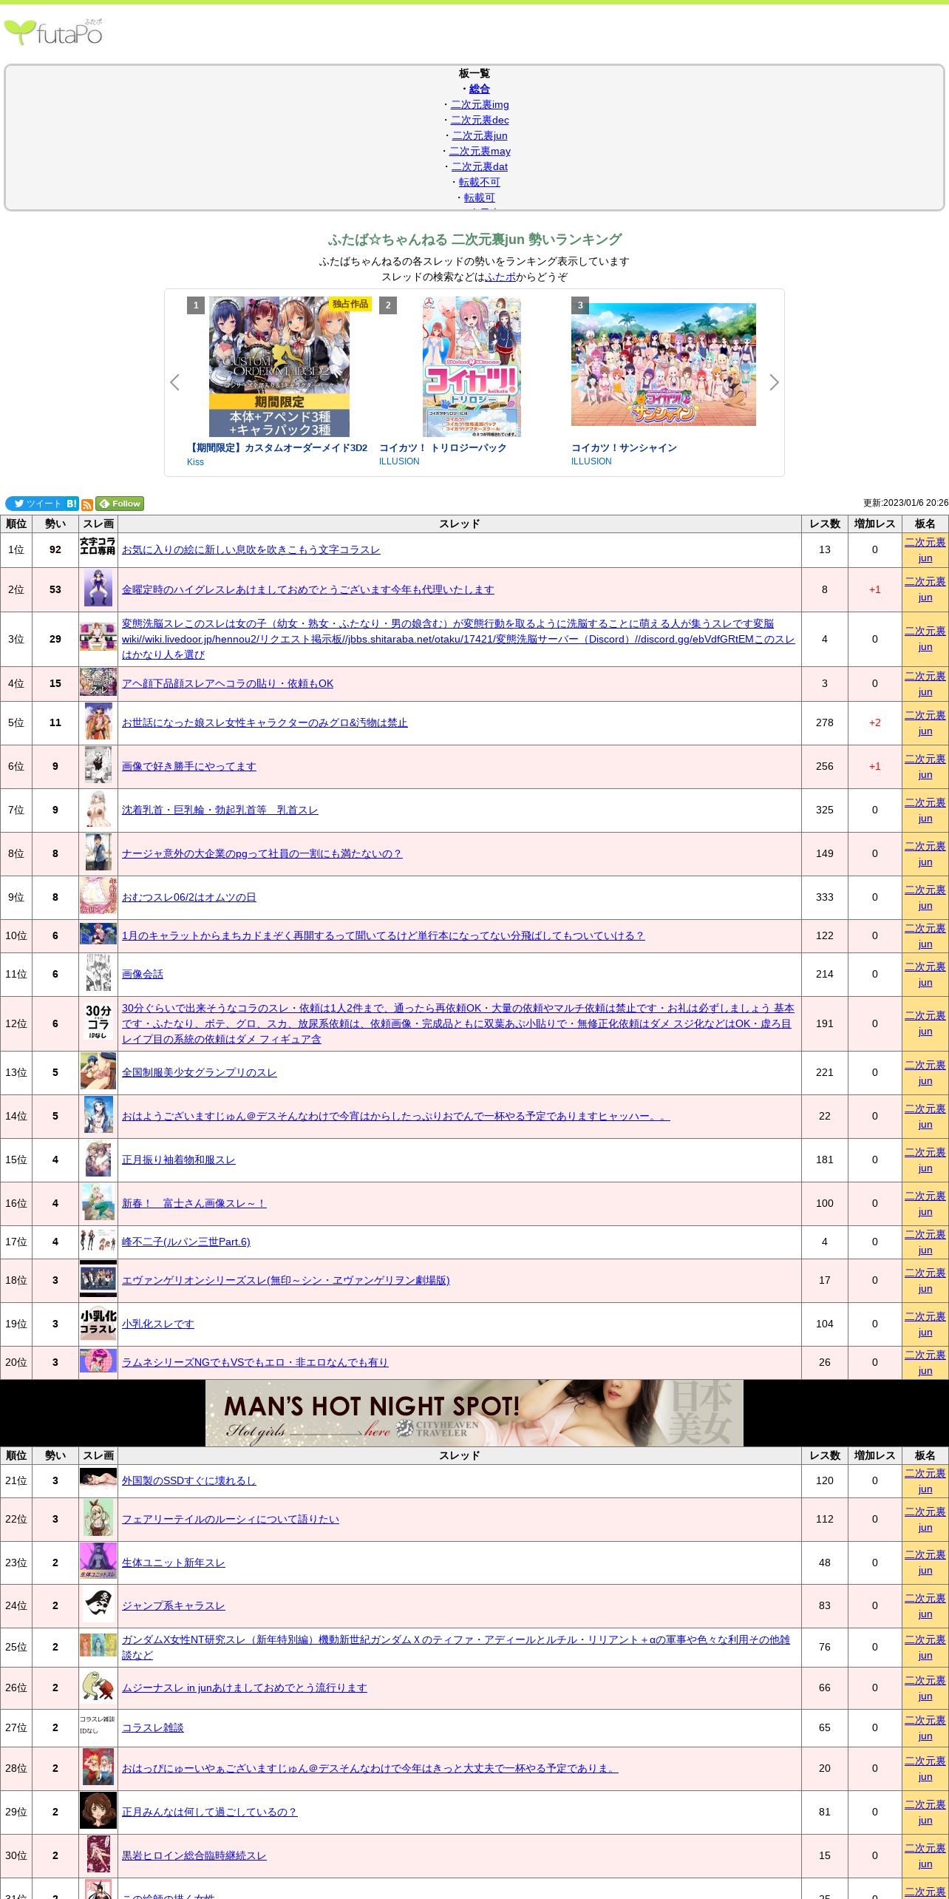Open 二次元裏dec in the board list
949x1899 pixels.
pos(480,120)
